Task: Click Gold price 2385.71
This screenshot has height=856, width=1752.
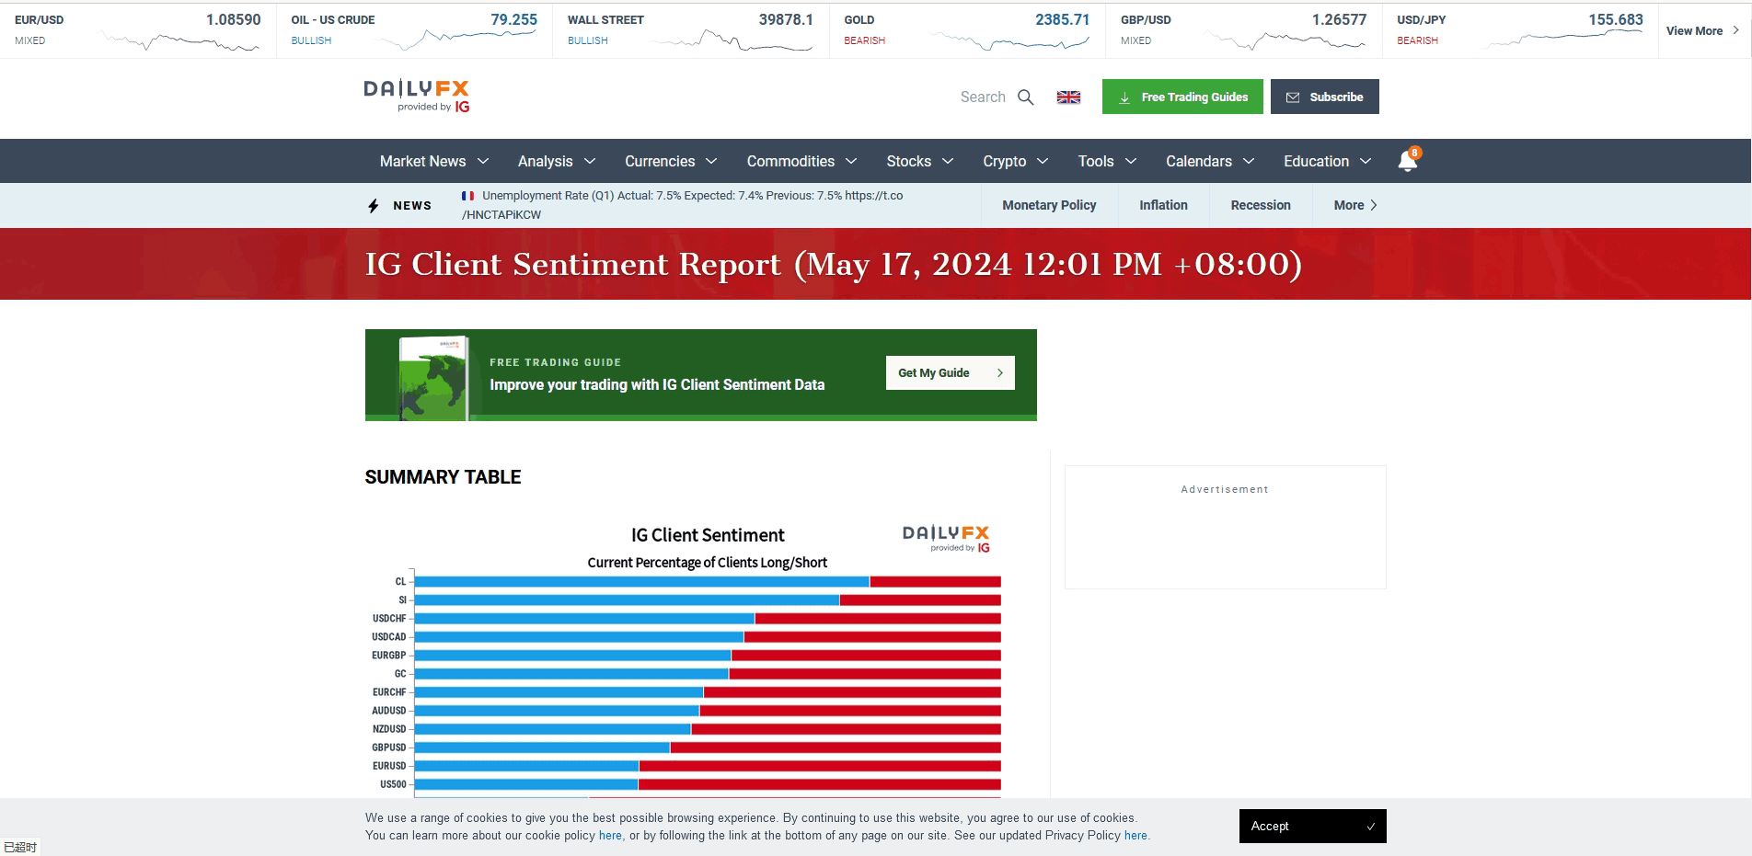Action: [1062, 19]
